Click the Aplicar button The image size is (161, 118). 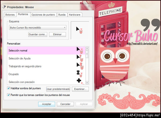(84, 104)
